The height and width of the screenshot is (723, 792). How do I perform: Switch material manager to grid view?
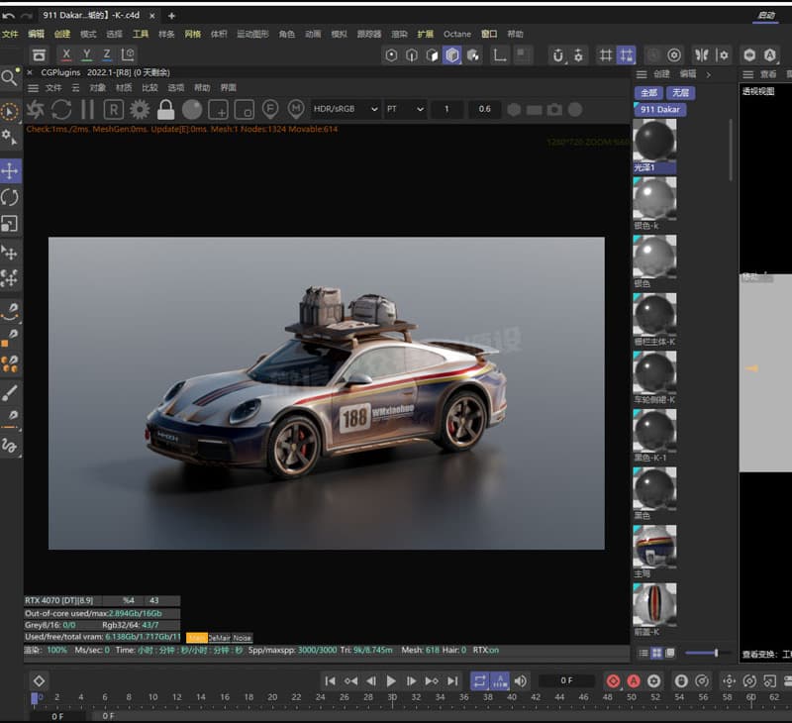[x=656, y=654]
